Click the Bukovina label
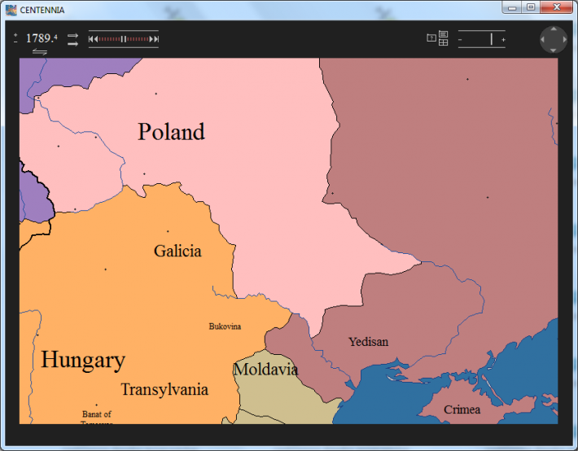578x451 pixels. pyautogui.click(x=225, y=326)
